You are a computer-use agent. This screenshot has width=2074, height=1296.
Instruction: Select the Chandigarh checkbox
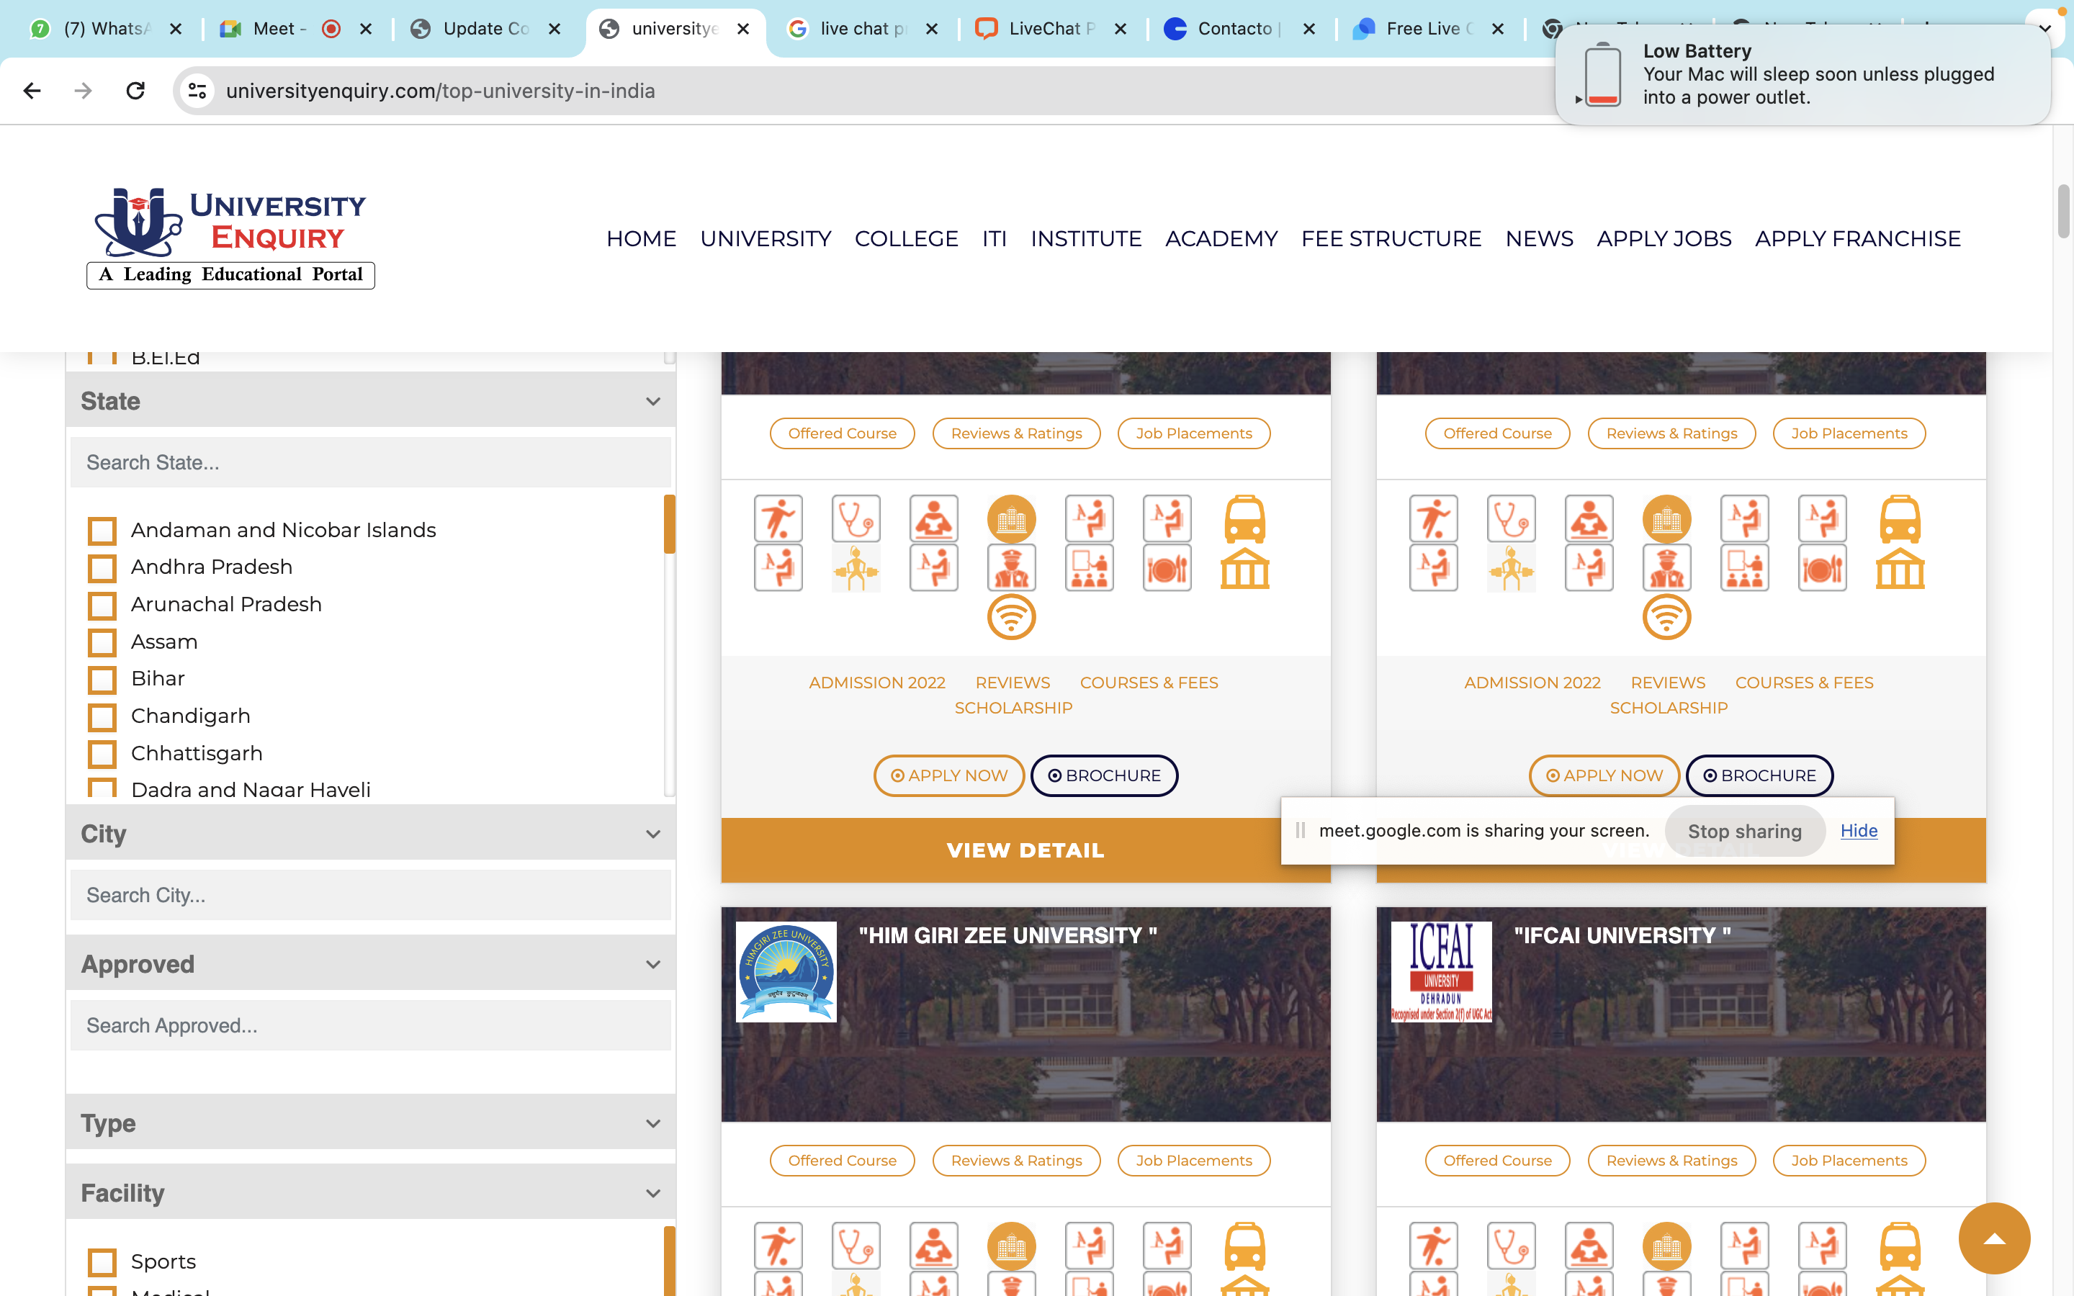pyautogui.click(x=102, y=716)
